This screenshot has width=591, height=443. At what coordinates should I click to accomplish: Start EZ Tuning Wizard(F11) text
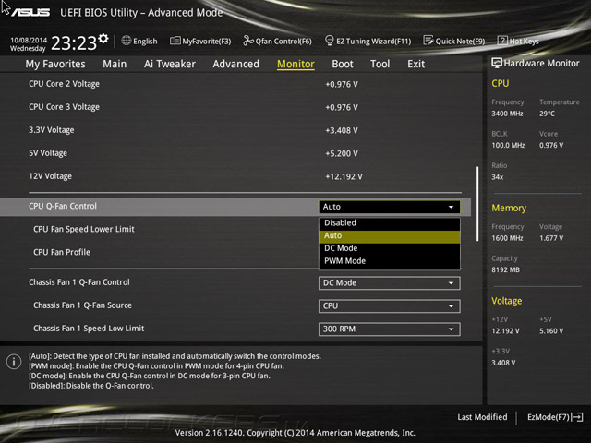click(x=373, y=41)
